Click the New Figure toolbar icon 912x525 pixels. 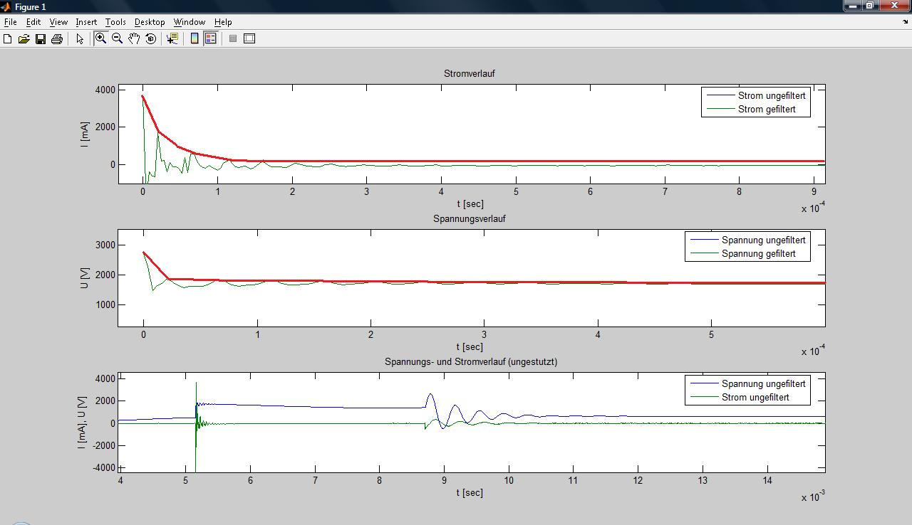pyautogui.click(x=8, y=39)
